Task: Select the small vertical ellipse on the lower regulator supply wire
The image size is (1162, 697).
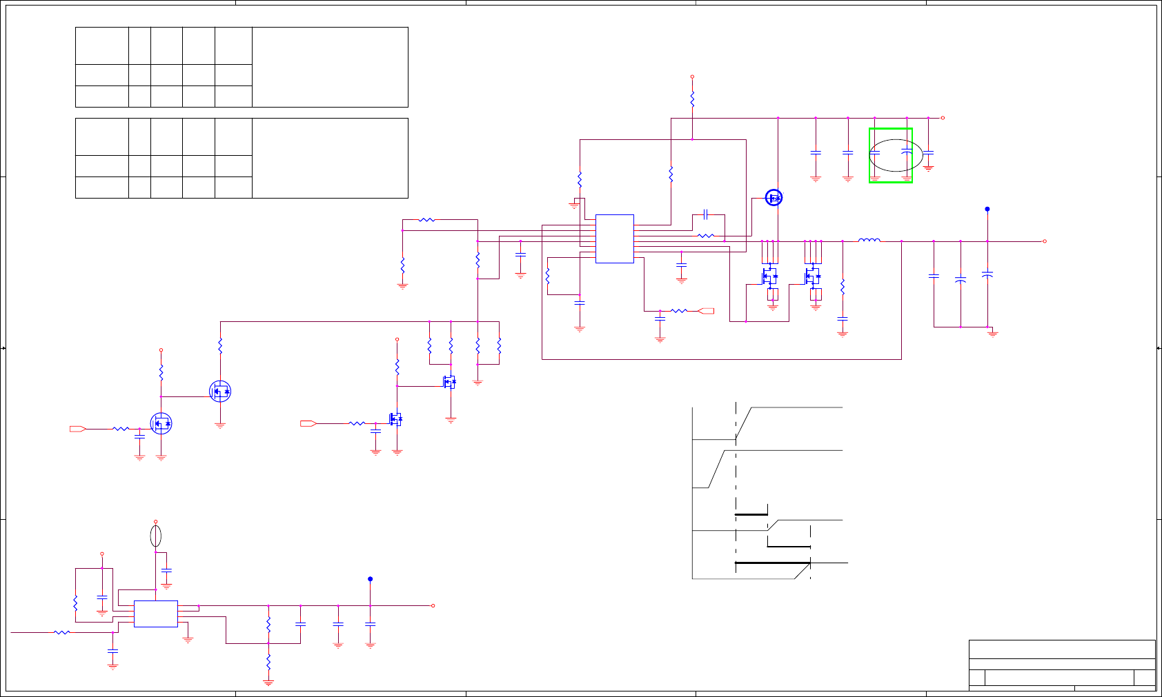Action: pos(156,536)
